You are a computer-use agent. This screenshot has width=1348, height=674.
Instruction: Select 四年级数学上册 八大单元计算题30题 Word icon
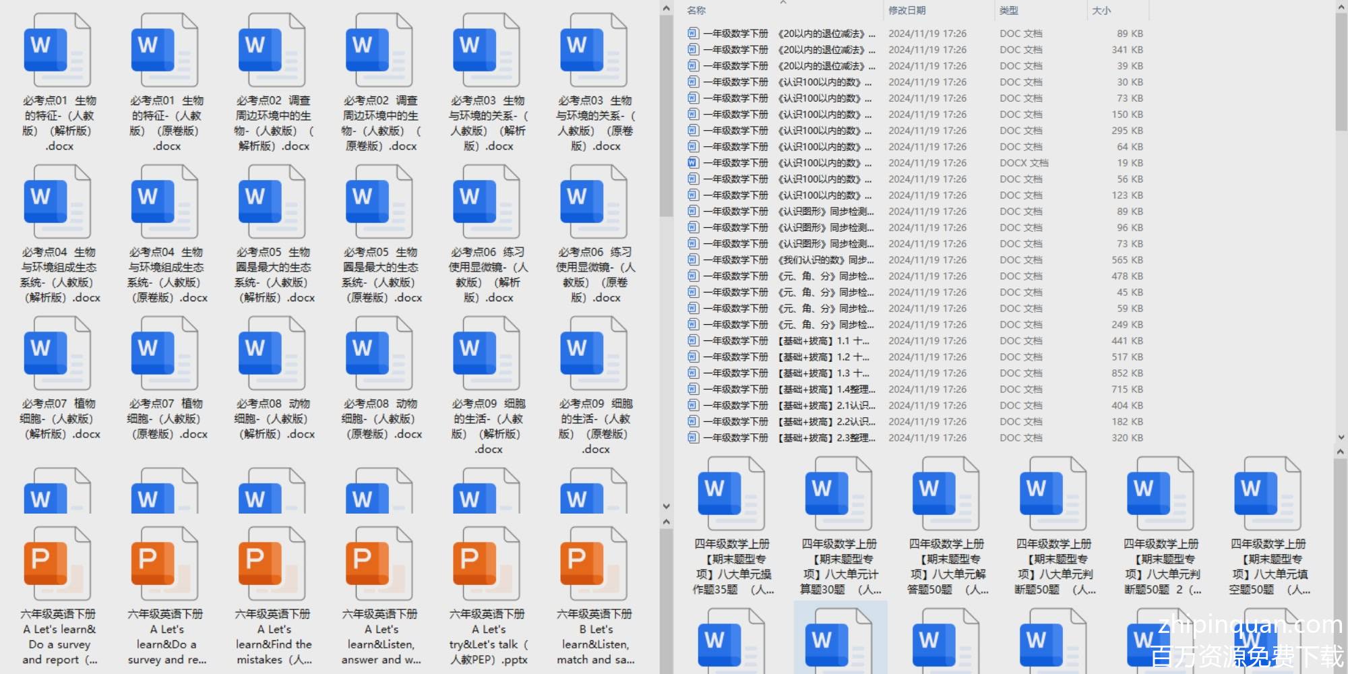[838, 494]
